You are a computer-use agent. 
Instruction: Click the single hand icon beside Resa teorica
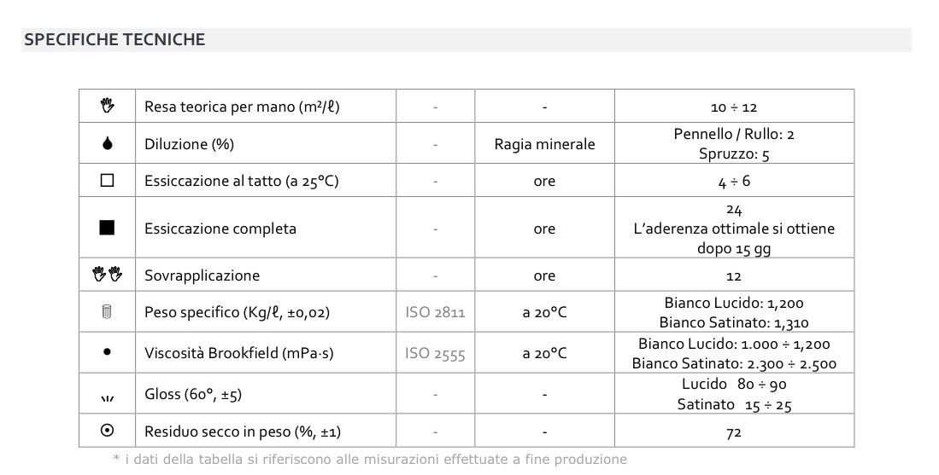pyautogui.click(x=107, y=106)
